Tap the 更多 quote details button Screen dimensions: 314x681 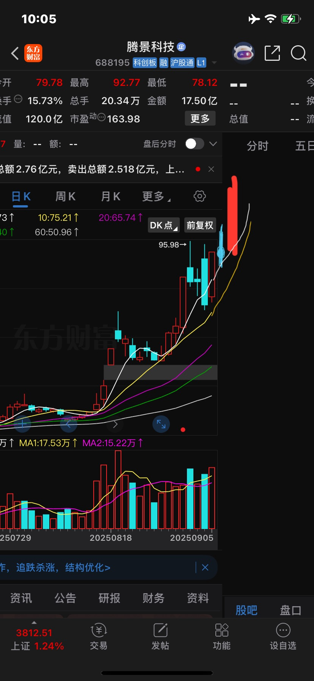click(200, 119)
